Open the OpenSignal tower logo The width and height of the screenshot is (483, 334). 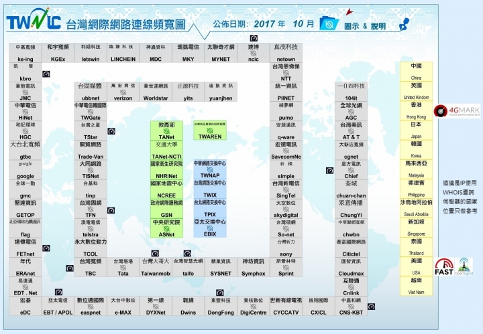click(464, 266)
